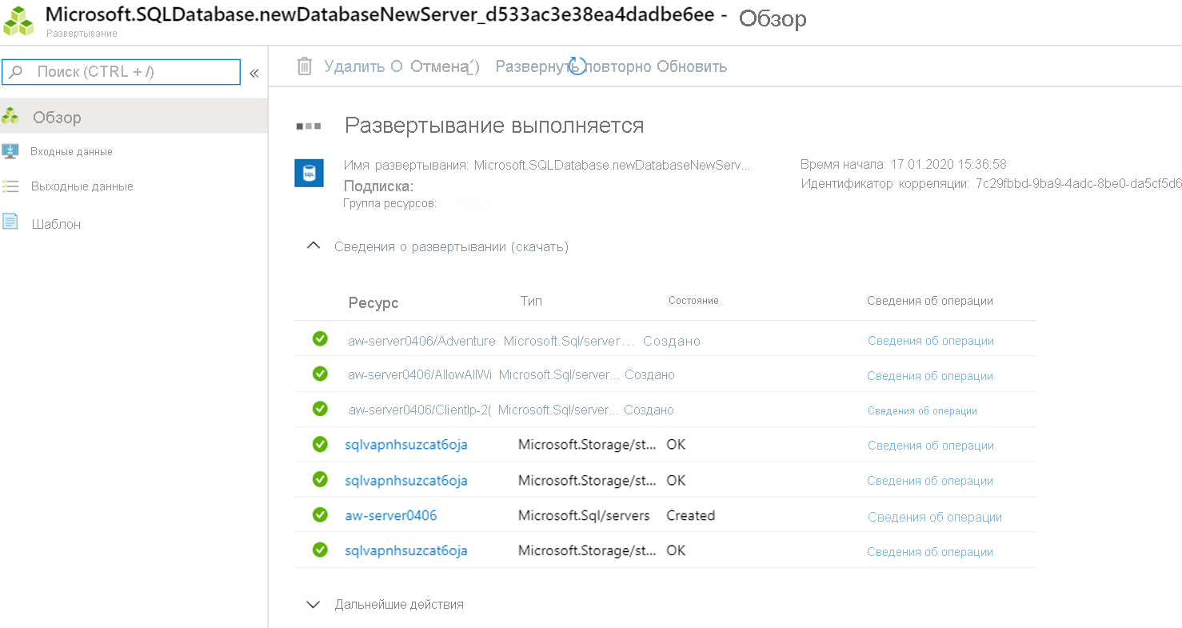The image size is (1182, 628).
Task: Click Развернуть повторно in the toolbar
Action: point(573,66)
